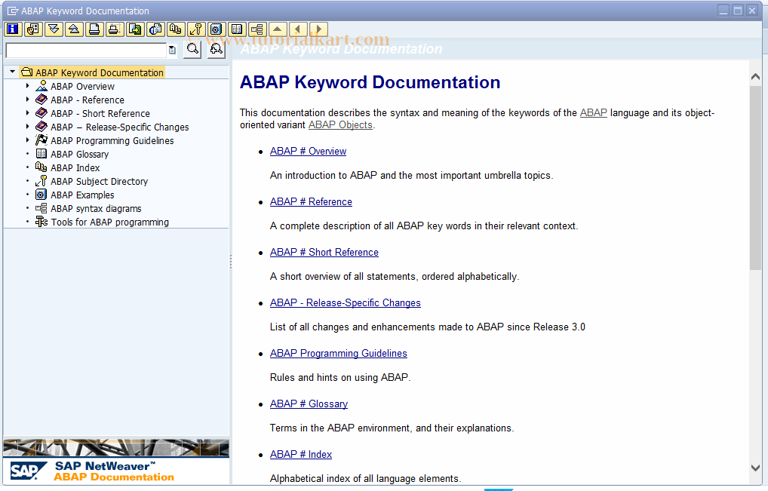Open syntax diagrams via the hierarchy toolbar icon
Image resolution: width=768 pixels, height=491 pixels.
257,29
